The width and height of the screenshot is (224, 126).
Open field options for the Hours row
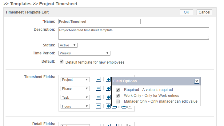(98, 106)
